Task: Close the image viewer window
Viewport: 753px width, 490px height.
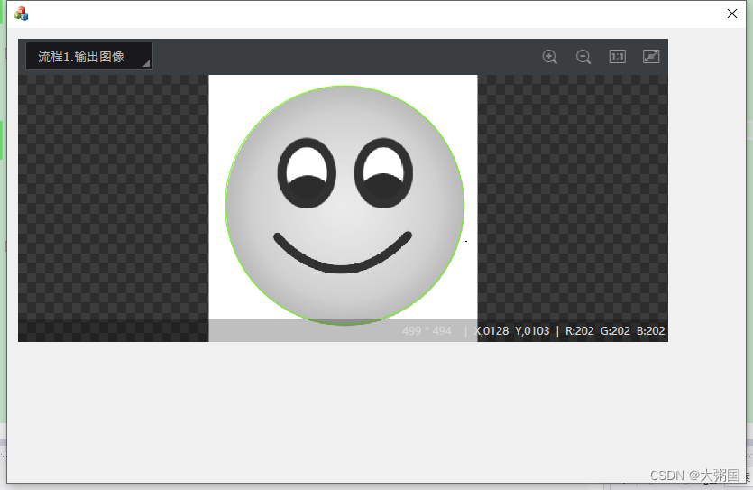Action: point(732,14)
